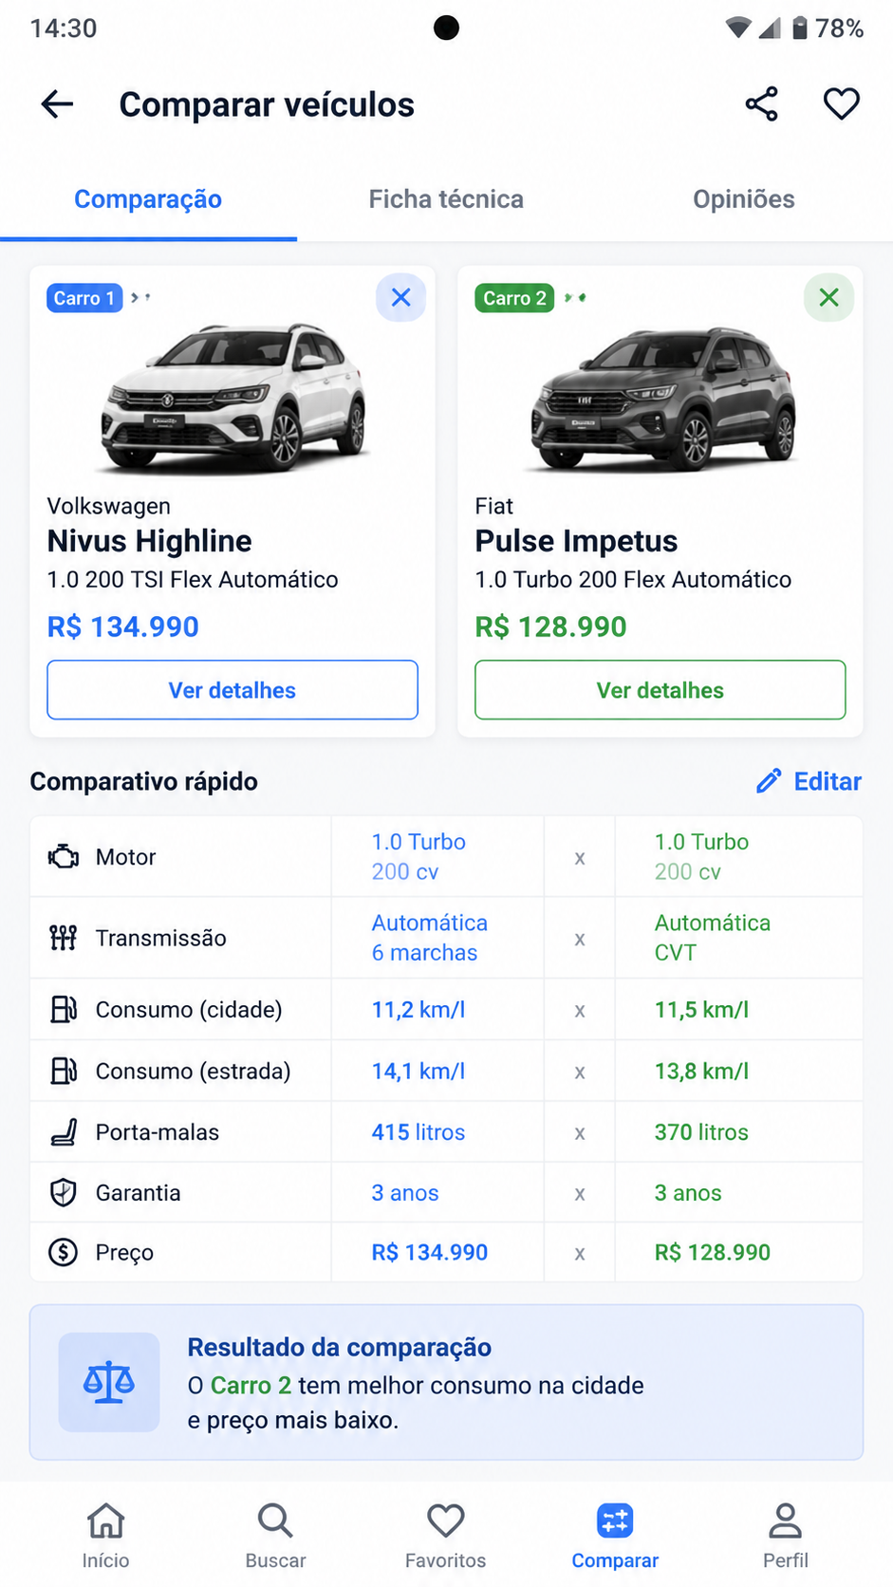Share this vehicle comparison
The image size is (893, 1587).
761,103
